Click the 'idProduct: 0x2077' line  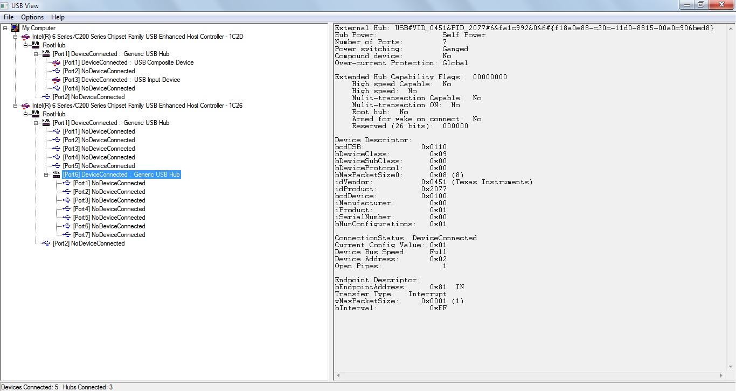pos(391,189)
